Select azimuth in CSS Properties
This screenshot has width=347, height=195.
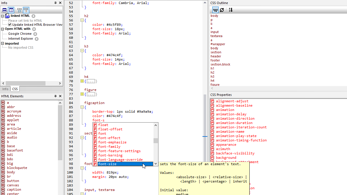(x=223, y=149)
